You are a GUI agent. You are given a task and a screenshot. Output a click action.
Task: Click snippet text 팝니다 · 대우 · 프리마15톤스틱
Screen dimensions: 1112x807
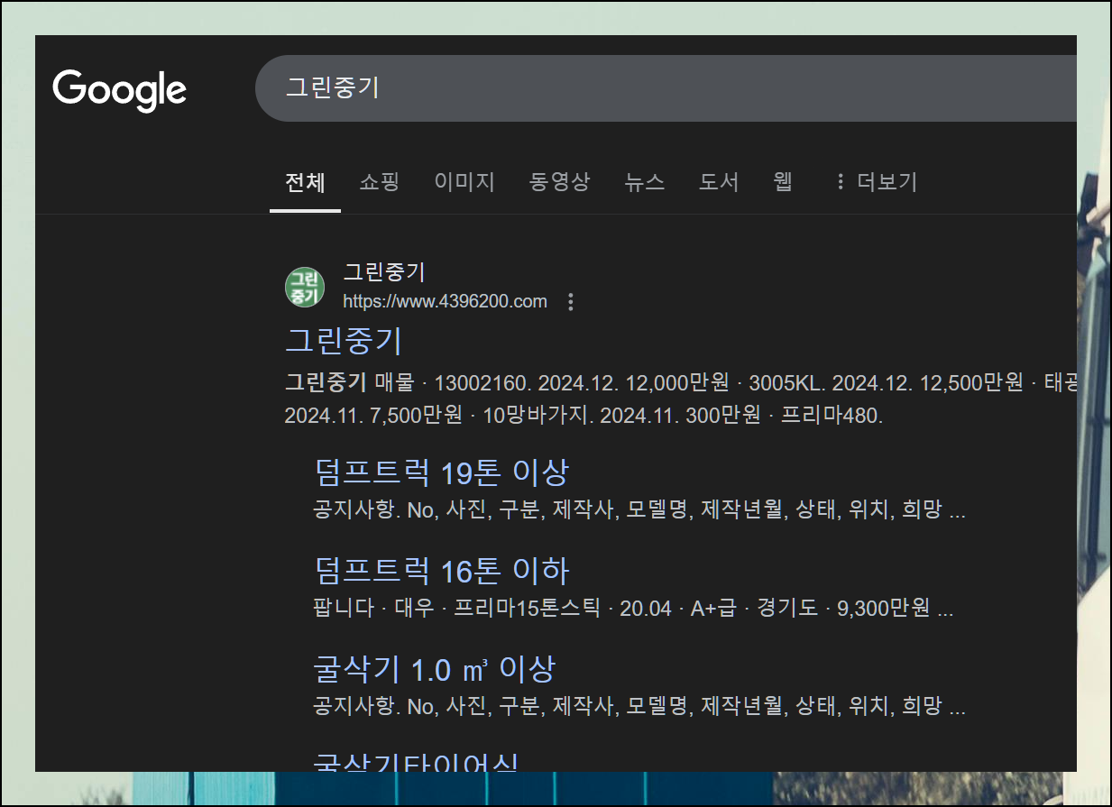coord(633,609)
